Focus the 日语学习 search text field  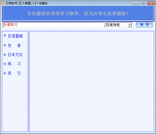(x=53, y=25)
